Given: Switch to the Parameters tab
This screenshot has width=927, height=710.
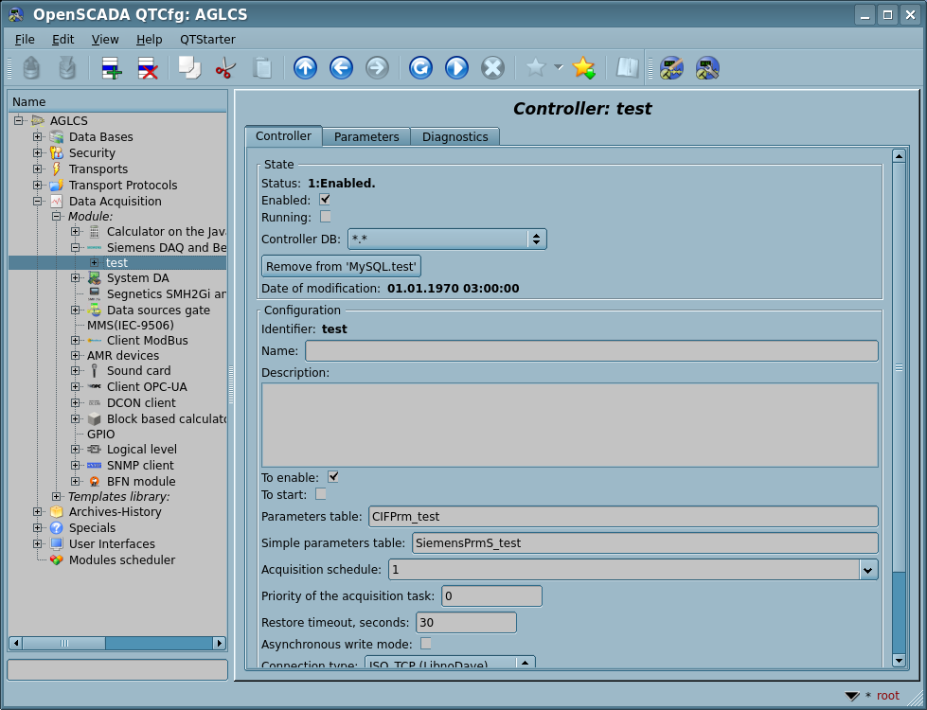Looking at the screenshot, I should point(366,137).
